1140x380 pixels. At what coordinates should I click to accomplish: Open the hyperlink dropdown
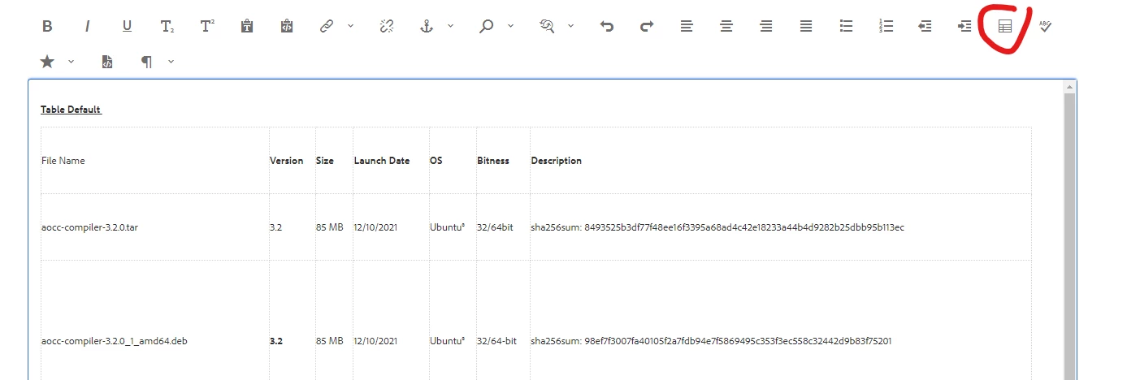click(x=350, y=26)
